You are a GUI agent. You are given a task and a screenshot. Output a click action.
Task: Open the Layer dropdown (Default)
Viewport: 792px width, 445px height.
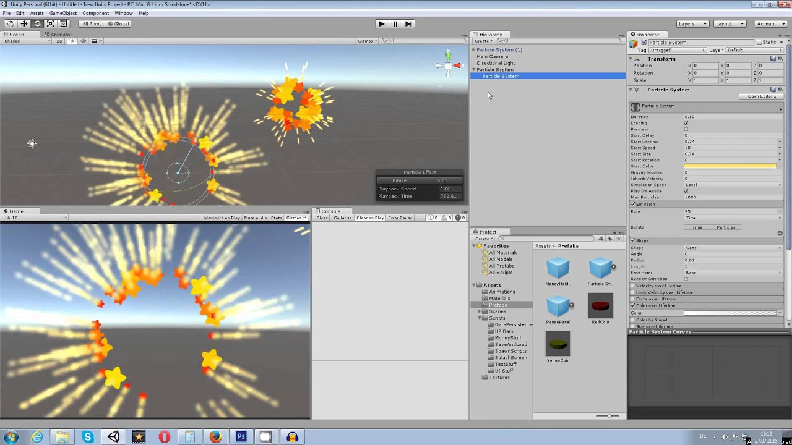[x=754, y=50]
